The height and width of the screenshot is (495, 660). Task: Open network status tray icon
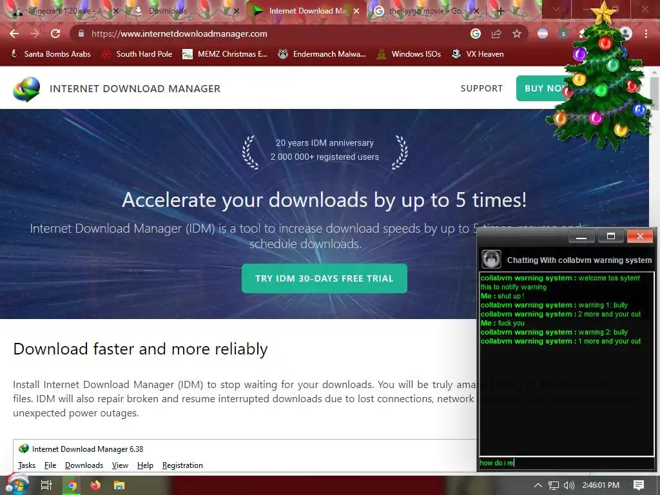554,485
